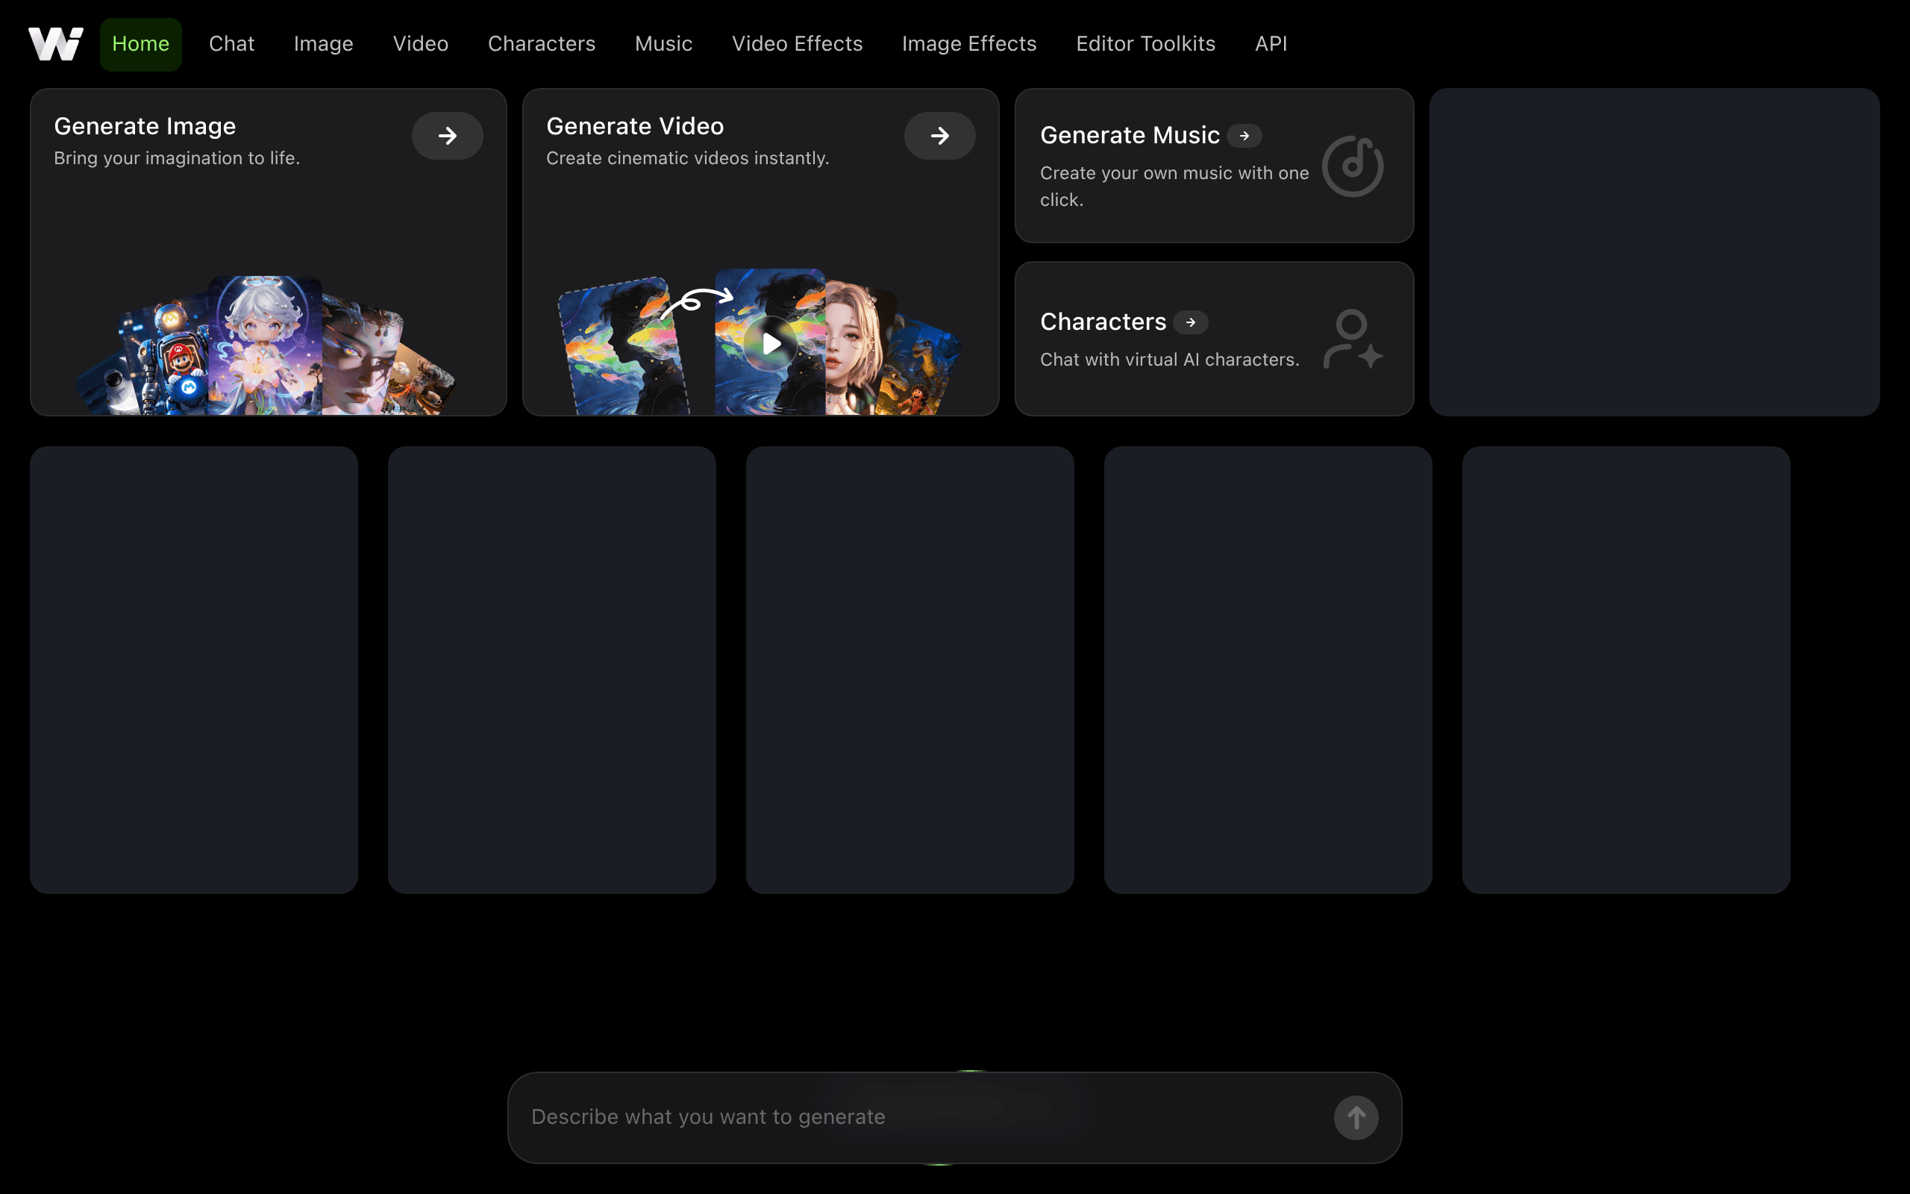Viewport: 1910px width, 1194px height.
Task: Play the video preview thumbnail
Action: [x=771, y=343]
